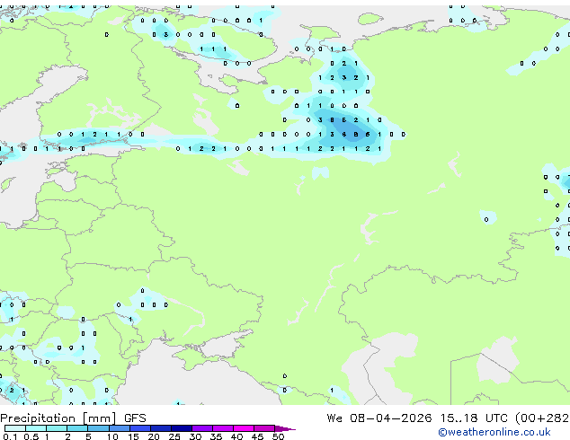Pick the legend swatch between 0.5 and 1
This screenshot has width=570, height=440.
click(x=36, y=428)
